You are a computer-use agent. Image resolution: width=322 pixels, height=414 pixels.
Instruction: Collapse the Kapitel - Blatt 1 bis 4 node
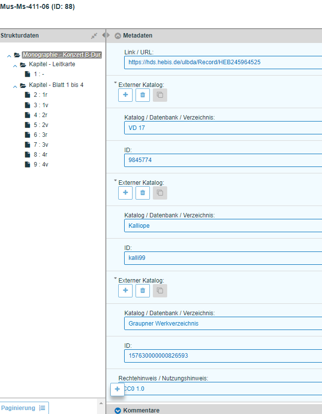[x=15, y=85]
